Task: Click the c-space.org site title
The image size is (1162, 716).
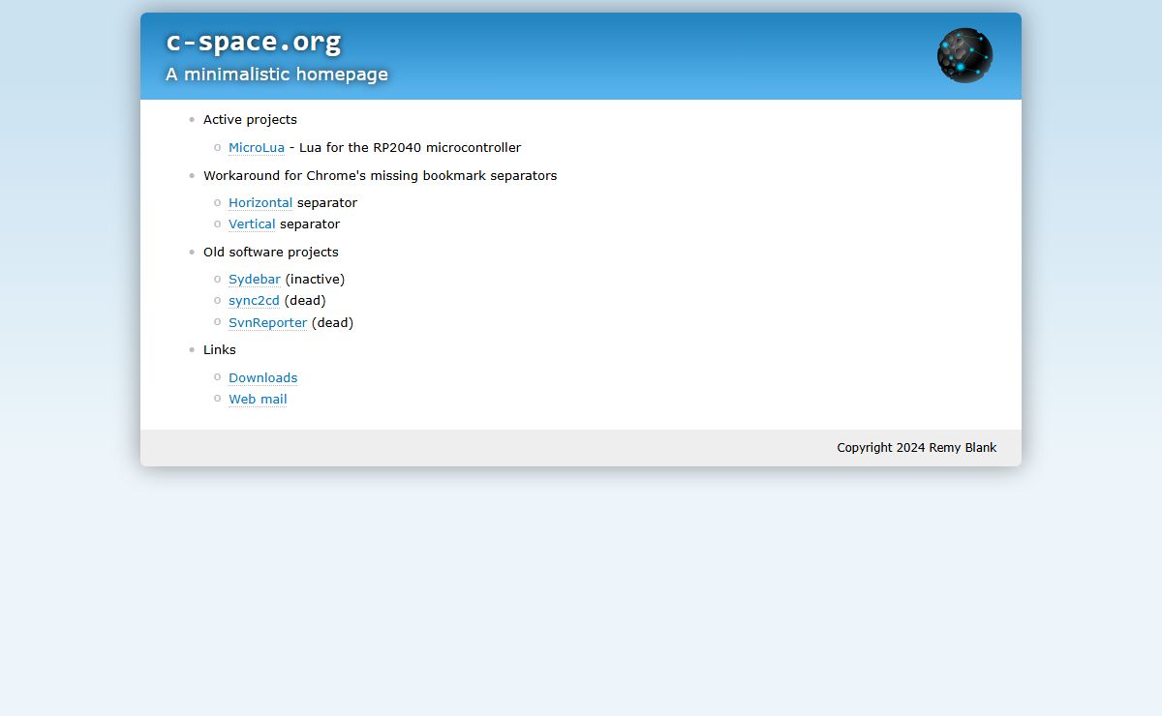Action: pos(254,42)
